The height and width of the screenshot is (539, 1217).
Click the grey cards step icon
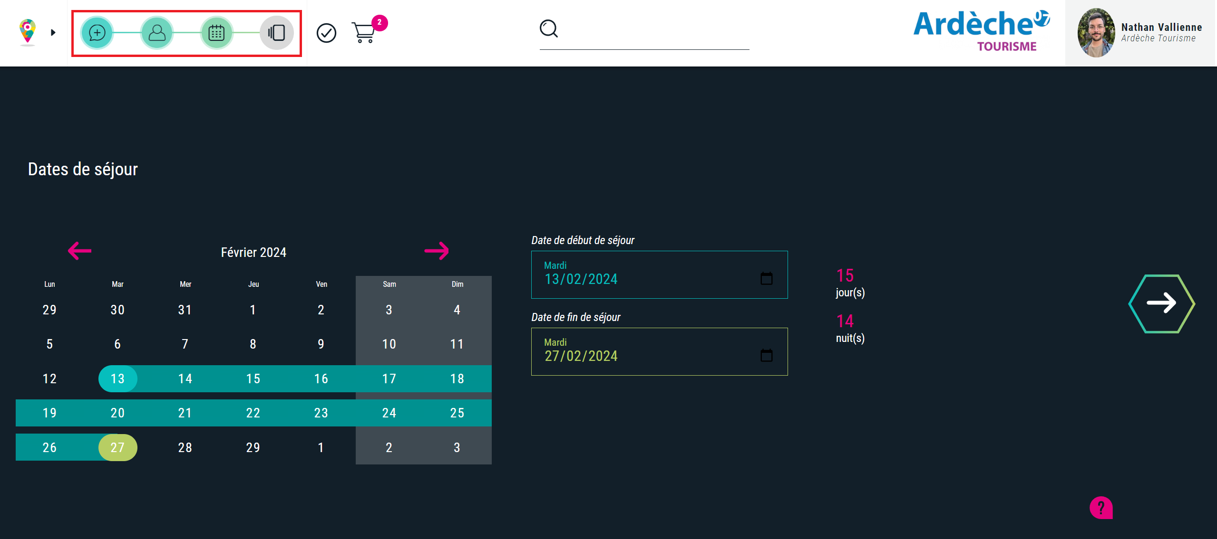(276, 33)
